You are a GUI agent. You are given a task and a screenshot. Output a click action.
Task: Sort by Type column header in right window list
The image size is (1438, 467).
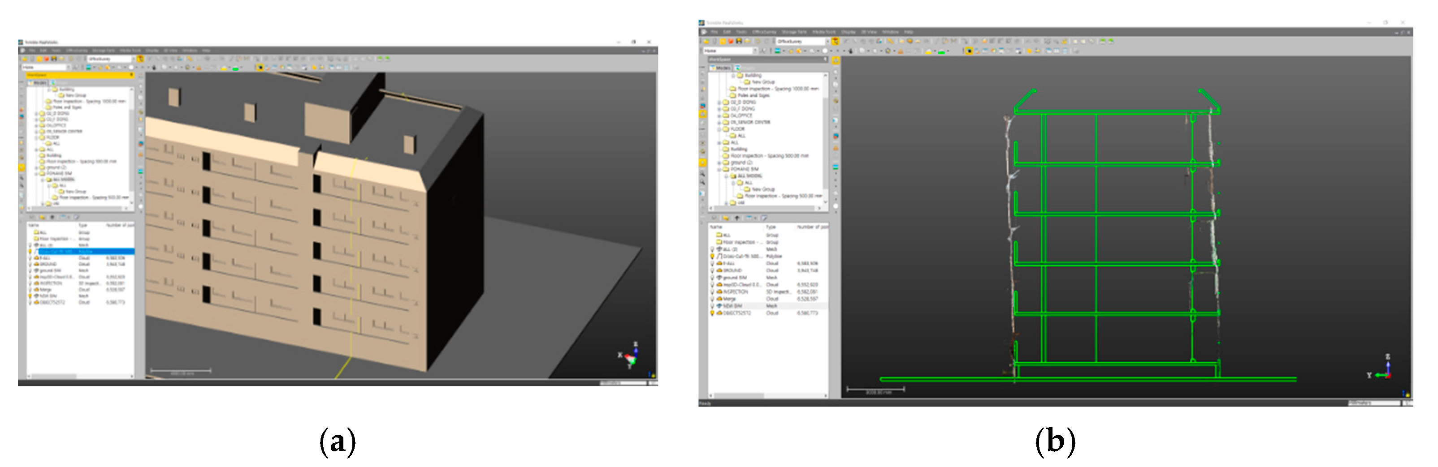771,227
